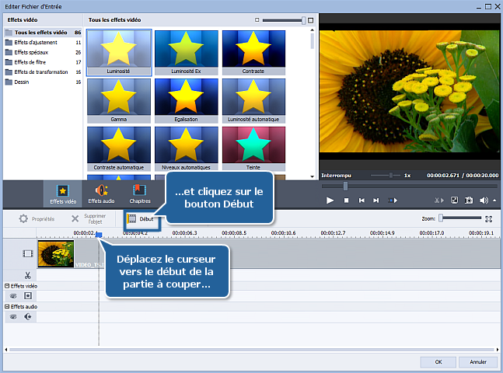This screenshot has height=373, width=503.
Task: Mute audio using the speaker icon
Action: (484, 200)
